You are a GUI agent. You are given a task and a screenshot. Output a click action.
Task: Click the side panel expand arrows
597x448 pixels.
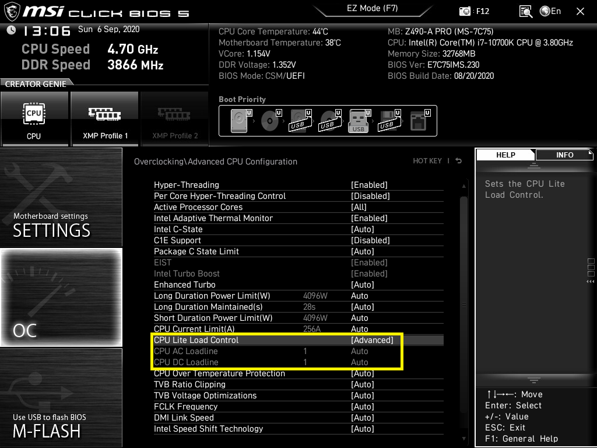[591, 282]
